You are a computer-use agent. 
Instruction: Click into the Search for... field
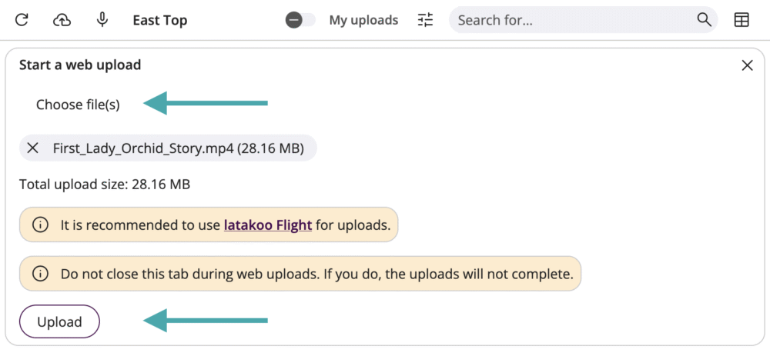574,20
